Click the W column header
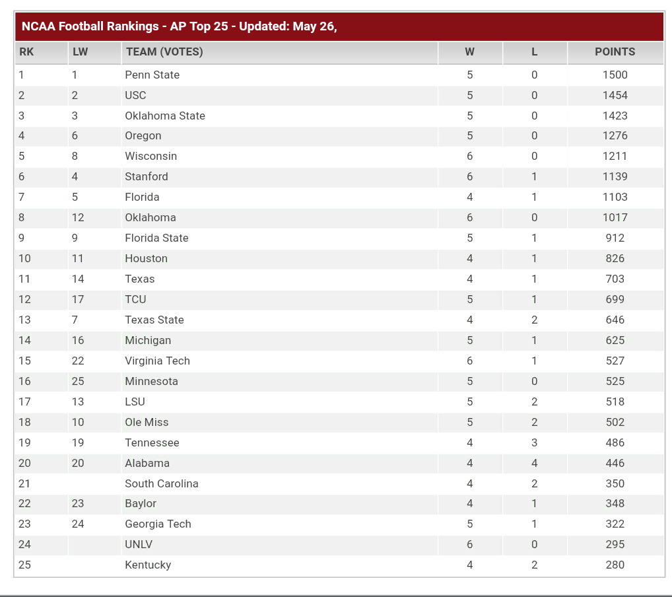Screen dimensions: 672x597 pyautogui.click(x=470, y=52)
